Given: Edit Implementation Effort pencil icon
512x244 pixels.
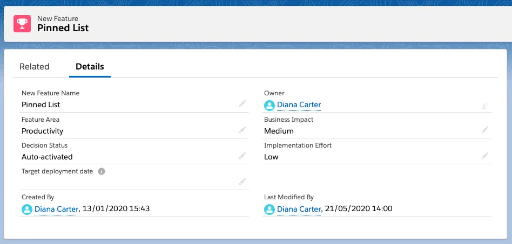Looking at the screenshot, I should [485, 156].
